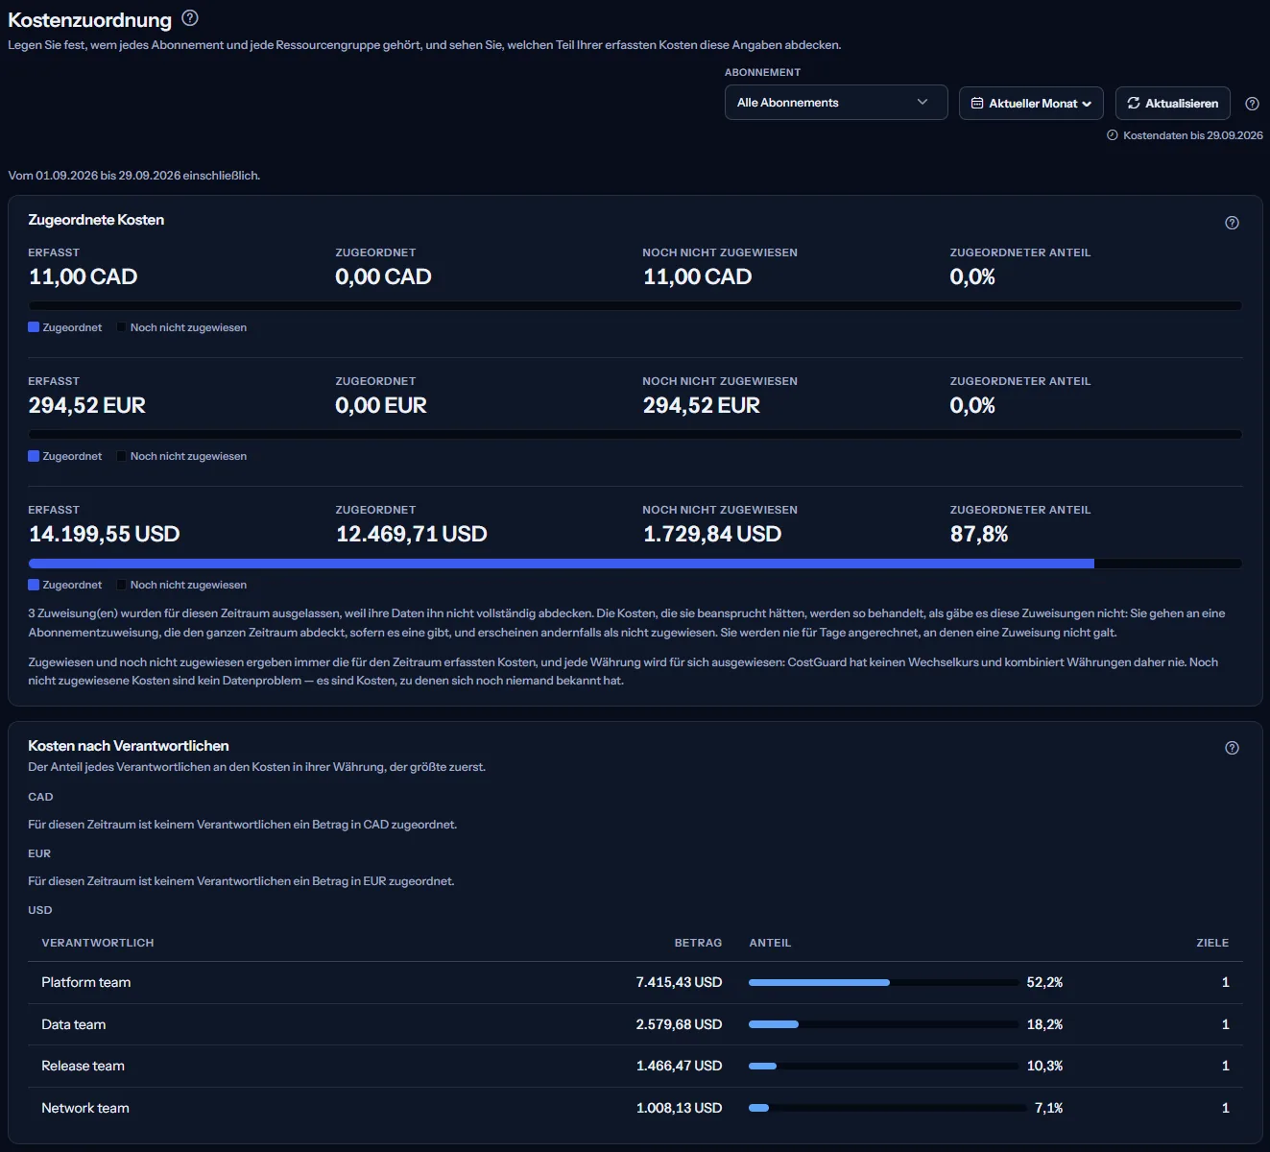The image size is (1270, 1152).
Task: Click the Platform team share bar
Action: (883, 982)
